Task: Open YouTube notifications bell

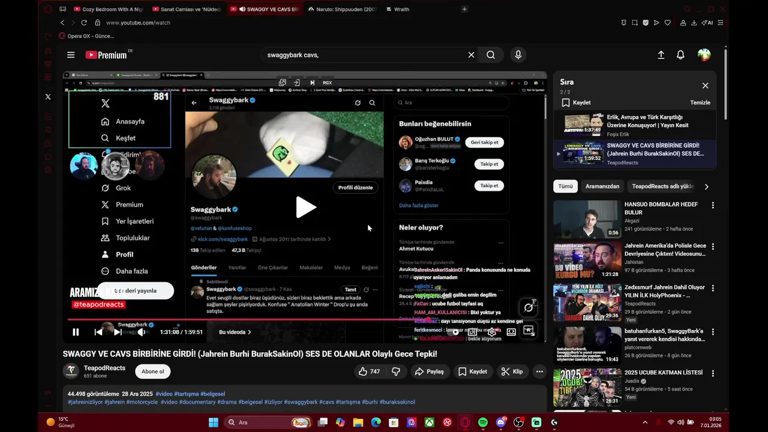Action: (x=680, y=55)
